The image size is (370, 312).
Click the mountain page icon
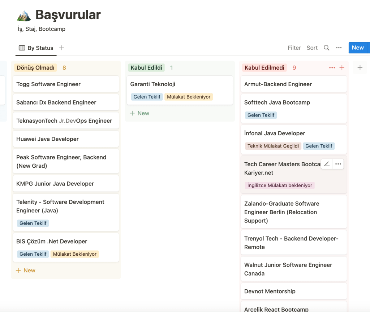pos(24,16)
